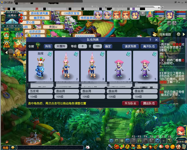
Task: Click the sword attack icon in bottom bar
Action: point(110,146)
